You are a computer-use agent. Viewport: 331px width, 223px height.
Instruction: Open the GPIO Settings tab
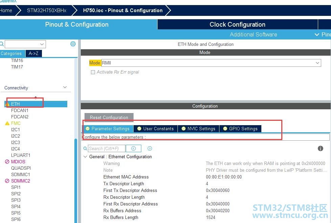(240, 129)
